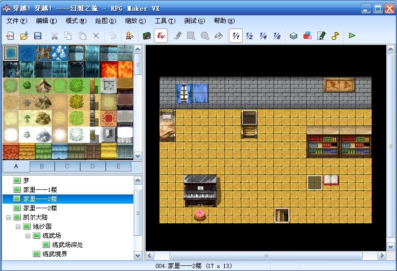The image size is (397, 271).
Task: Click the character icon beside the undo arrow
Action: coord(129,36)
